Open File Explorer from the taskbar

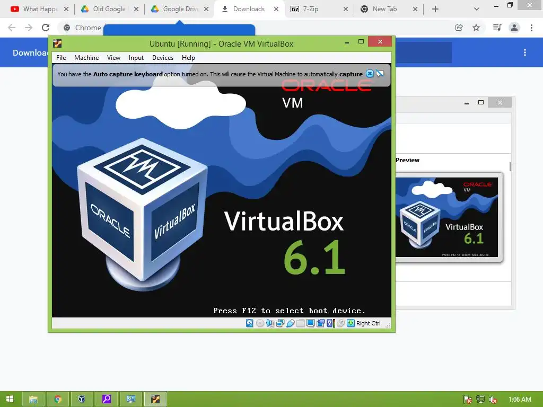pos(33,400)
